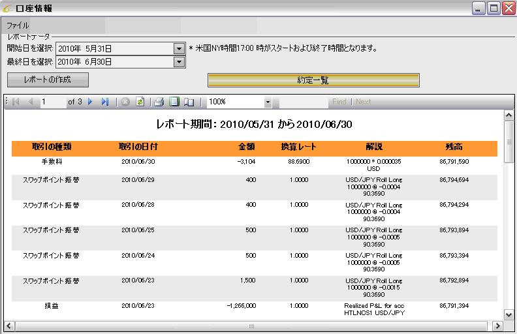Click horizontal scrollbar right arrow
The image size is (517, 334).
pos(497,326)
